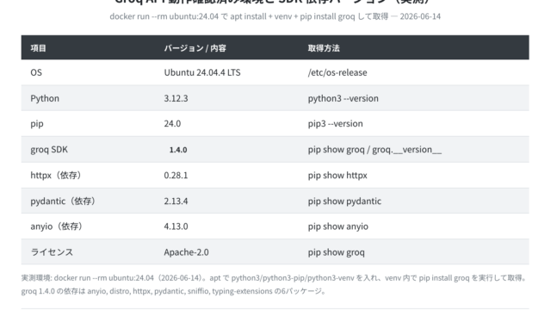This screenshot has height=310, width=551.
Task: Select the 'httpx（依存）' row label
Action: click(56, 175)
